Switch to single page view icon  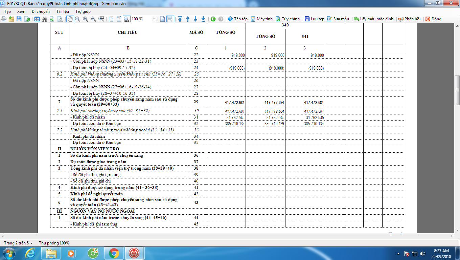[x=163, y=19]
